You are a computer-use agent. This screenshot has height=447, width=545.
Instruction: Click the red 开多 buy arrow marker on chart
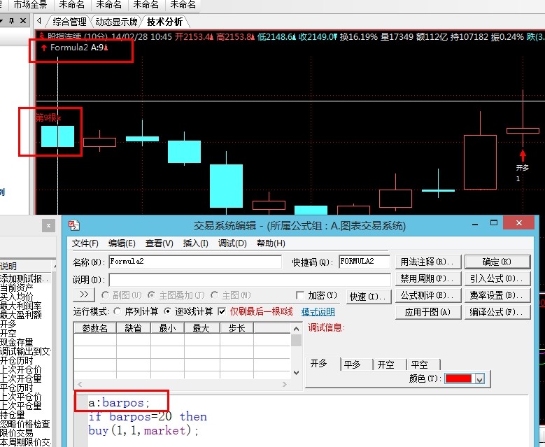click(x=522, y=154)
